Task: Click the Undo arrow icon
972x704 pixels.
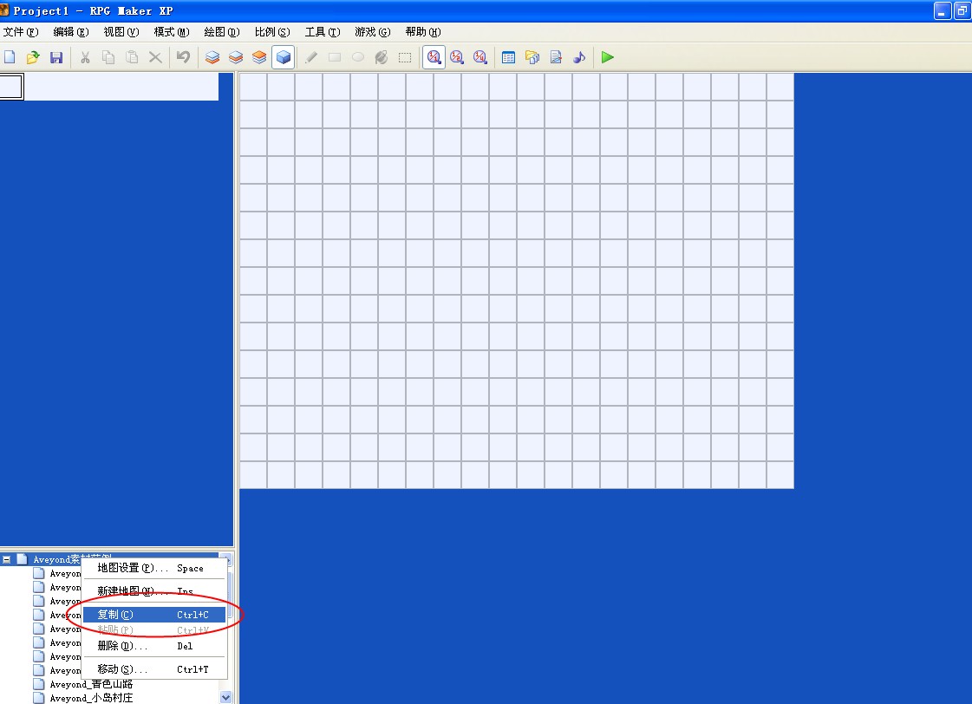Action: [183, 57]
